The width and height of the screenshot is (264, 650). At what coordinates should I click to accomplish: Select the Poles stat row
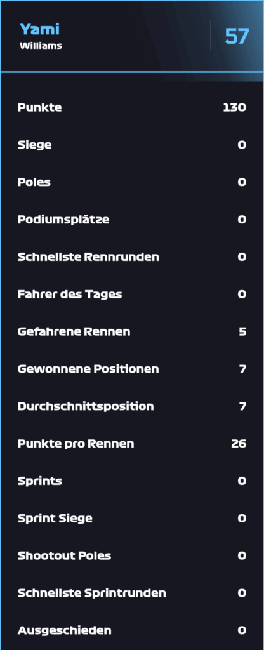coord(132,182)
